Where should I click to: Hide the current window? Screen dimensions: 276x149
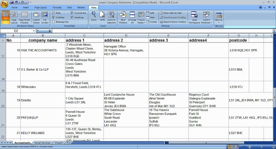(x=150, y=17)
